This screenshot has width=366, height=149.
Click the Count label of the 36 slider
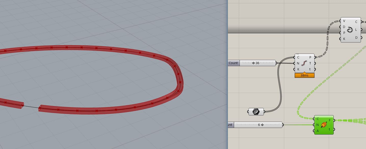(233, 63)
